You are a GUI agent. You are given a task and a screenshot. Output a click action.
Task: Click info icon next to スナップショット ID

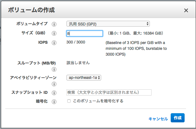(54, 93)
